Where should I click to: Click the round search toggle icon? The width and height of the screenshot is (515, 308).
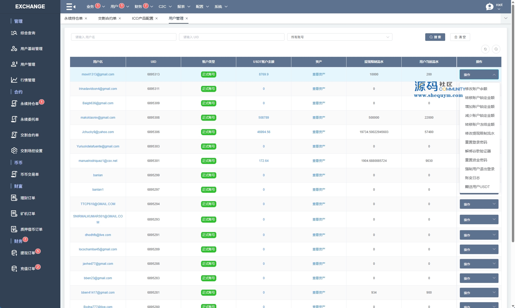point(496,49)
